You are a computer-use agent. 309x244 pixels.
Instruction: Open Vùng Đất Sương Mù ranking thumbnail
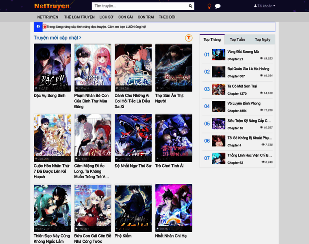(219, 54)
